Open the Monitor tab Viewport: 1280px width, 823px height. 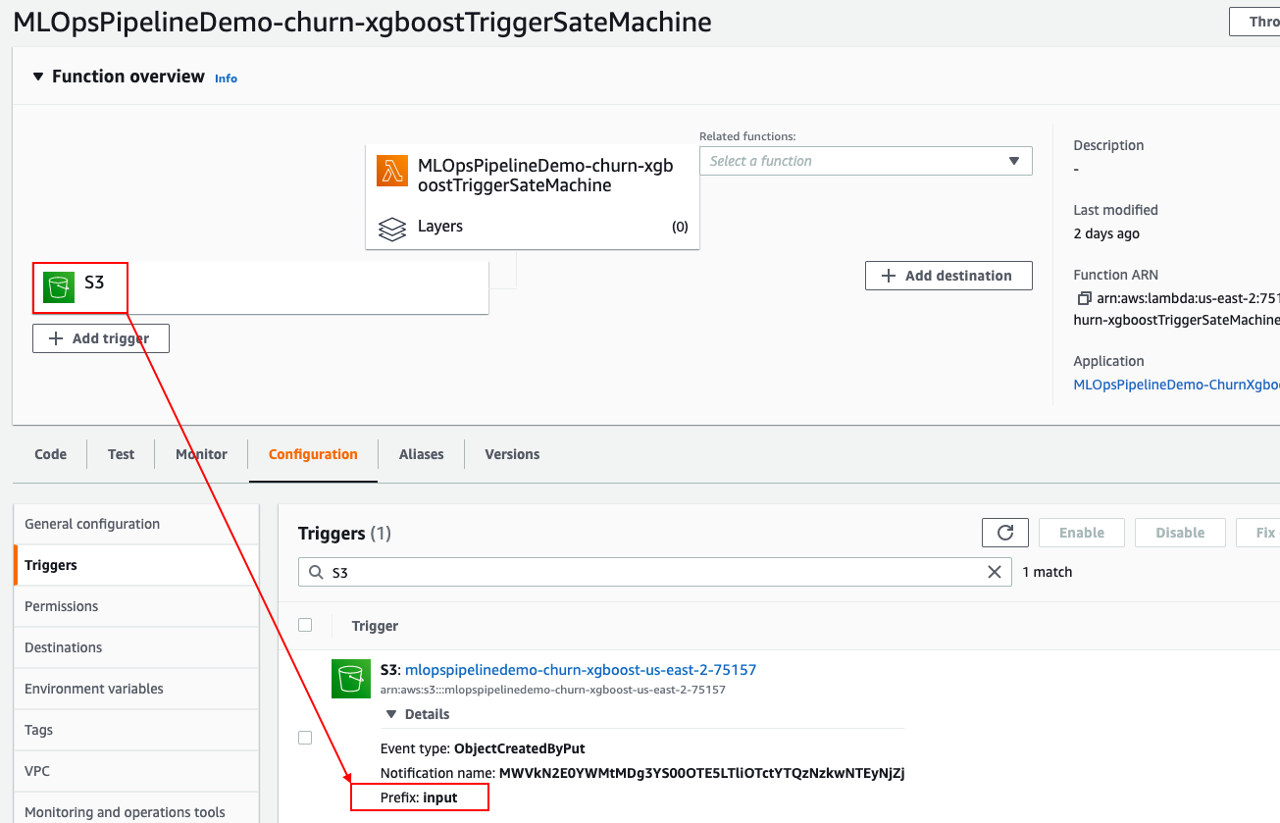coord(201,454)
